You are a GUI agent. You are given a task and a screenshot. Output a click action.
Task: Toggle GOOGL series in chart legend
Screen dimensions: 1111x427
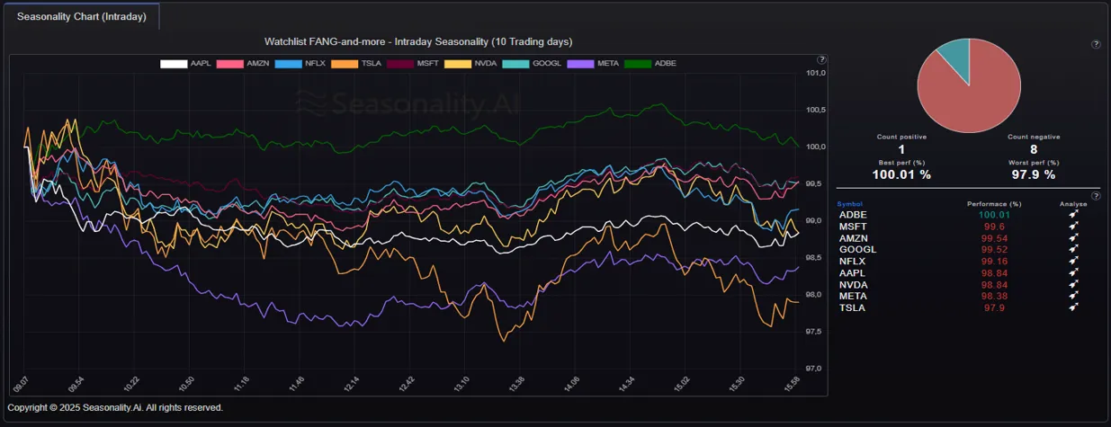531,64
